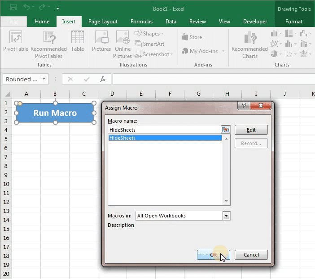
Task: Switch to the Page Layout tab
Action: click(103, 22)
